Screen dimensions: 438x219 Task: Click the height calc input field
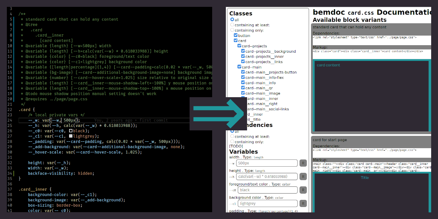click(267, 176)
